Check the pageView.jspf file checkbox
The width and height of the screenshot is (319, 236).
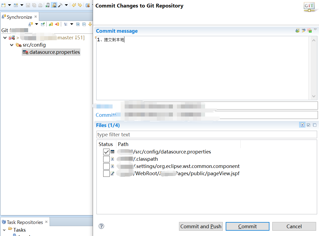[x=106, y=174]
